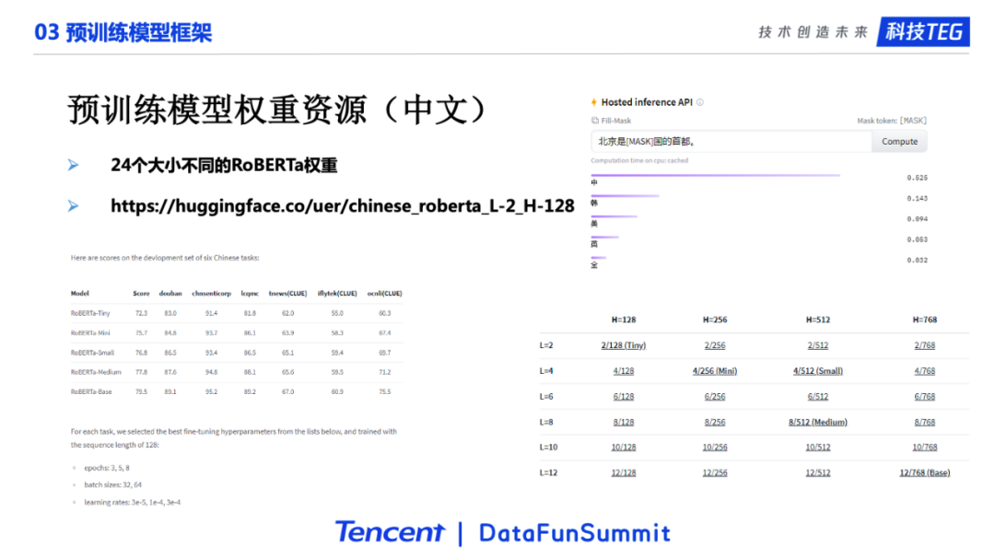Click the Fill-Mask task icon

594,121
